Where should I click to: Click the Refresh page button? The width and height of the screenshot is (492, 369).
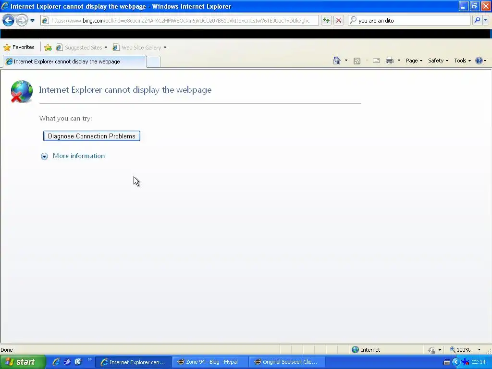326,20
